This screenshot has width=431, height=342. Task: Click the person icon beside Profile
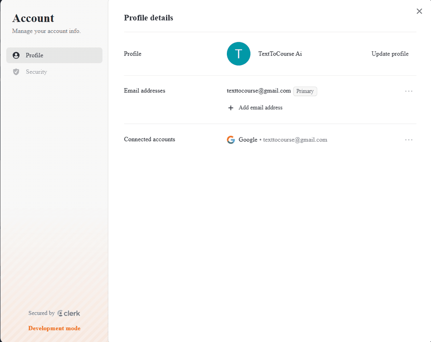coord(16,55)
